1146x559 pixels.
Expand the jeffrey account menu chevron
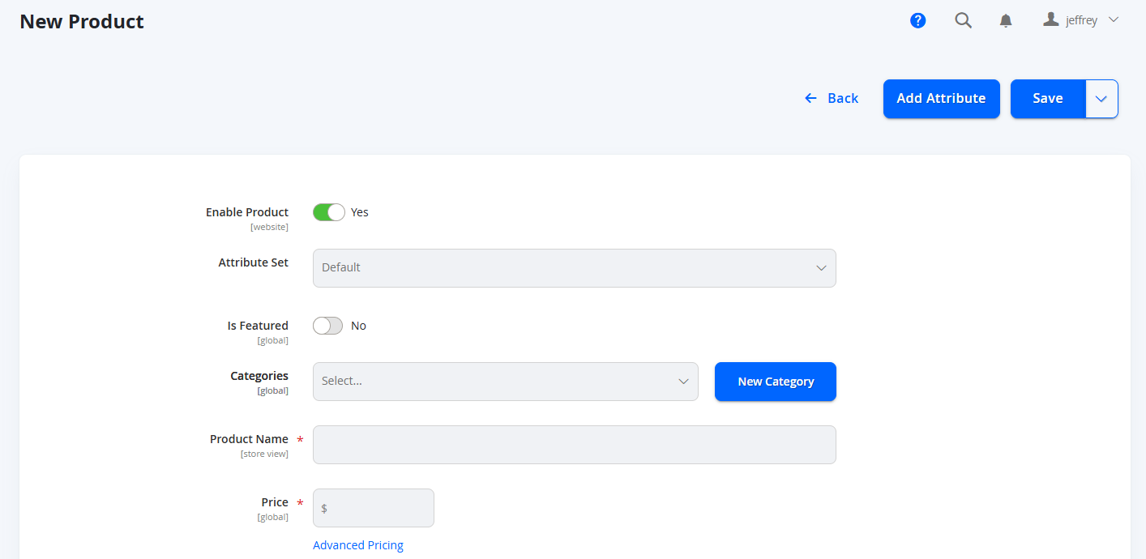[x=1113, y=19]
